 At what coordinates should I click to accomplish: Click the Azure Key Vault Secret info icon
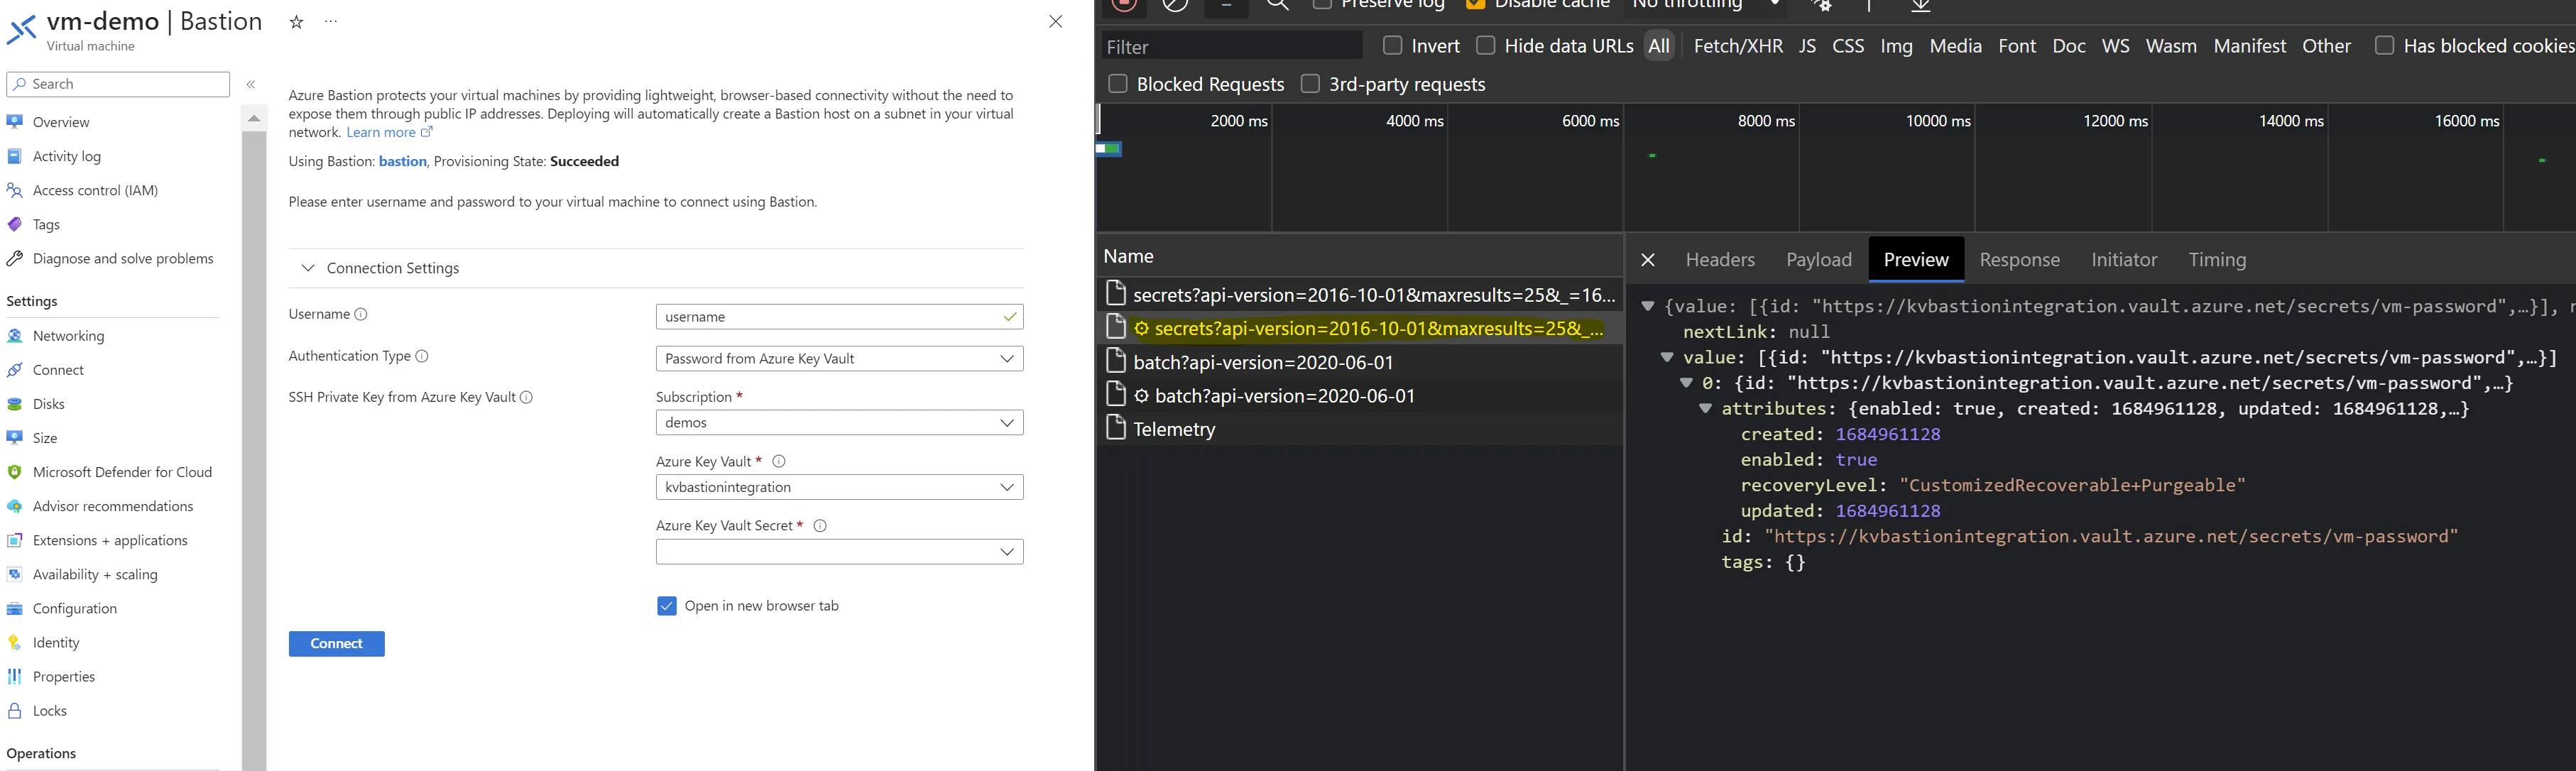820,526
